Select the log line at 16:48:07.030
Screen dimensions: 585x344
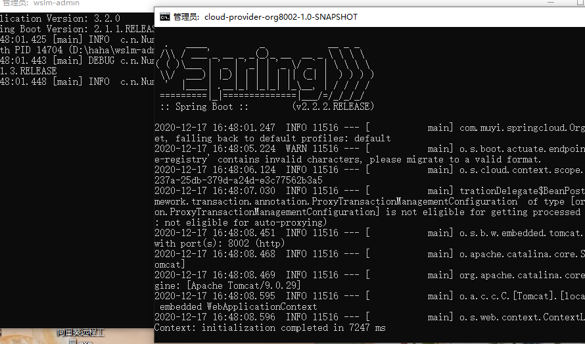(369, 191)
